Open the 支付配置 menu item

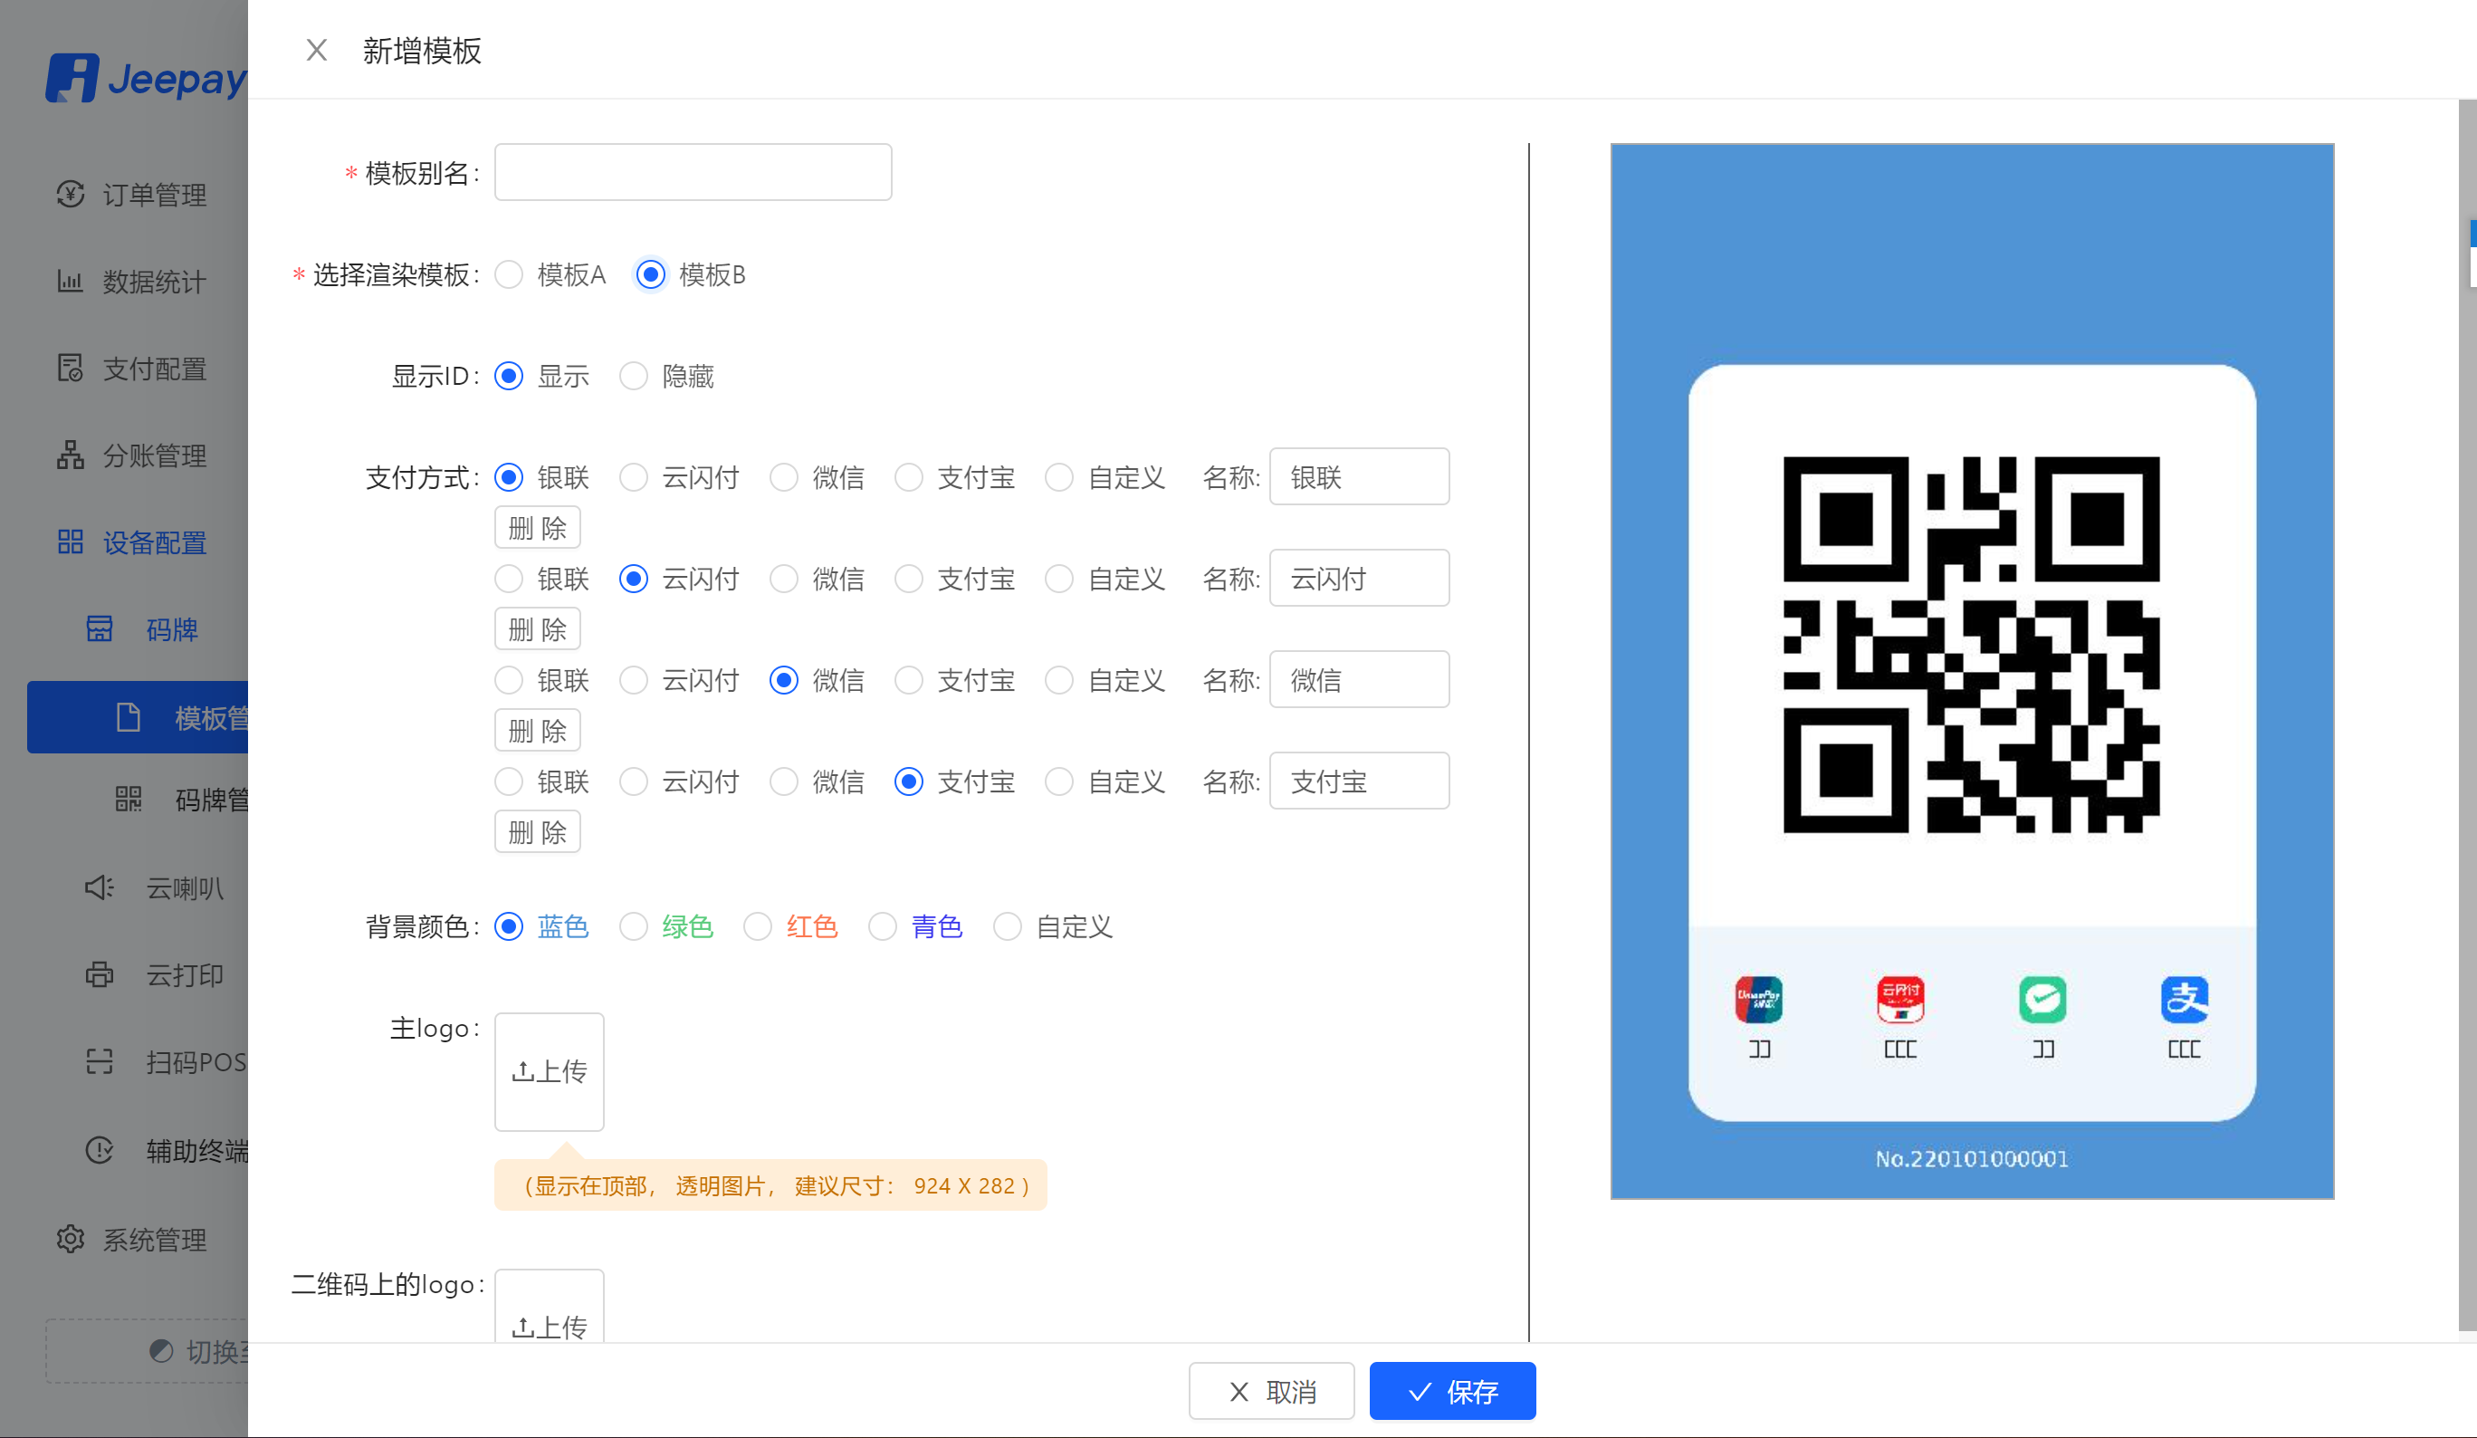click(x=153, y=369)
